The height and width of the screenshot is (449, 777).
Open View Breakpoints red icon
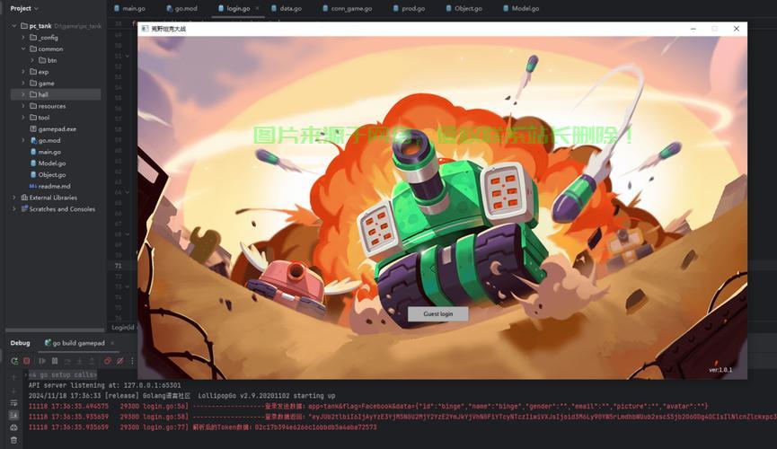point(108,361)
